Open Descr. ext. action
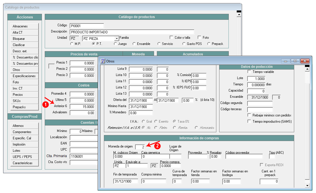 point(24,51)
